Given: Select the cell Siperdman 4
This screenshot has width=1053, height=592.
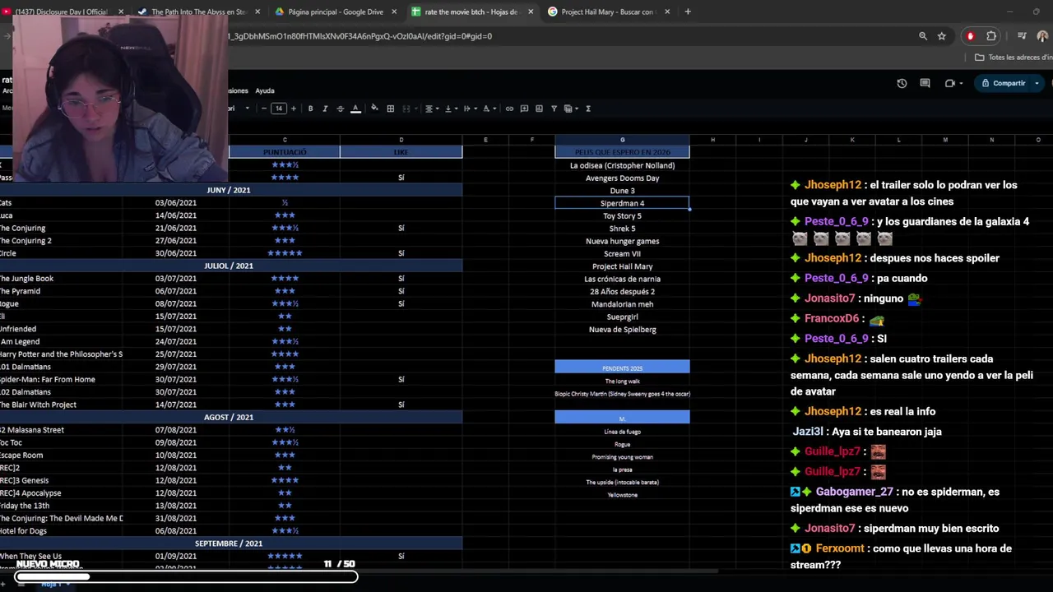Looking at the screenshot, I should point(622,203).
